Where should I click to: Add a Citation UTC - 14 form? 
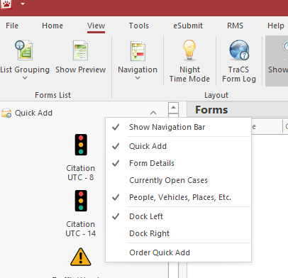(81, 201)
